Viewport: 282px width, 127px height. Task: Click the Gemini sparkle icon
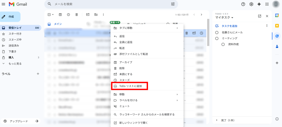pos(259,4)
